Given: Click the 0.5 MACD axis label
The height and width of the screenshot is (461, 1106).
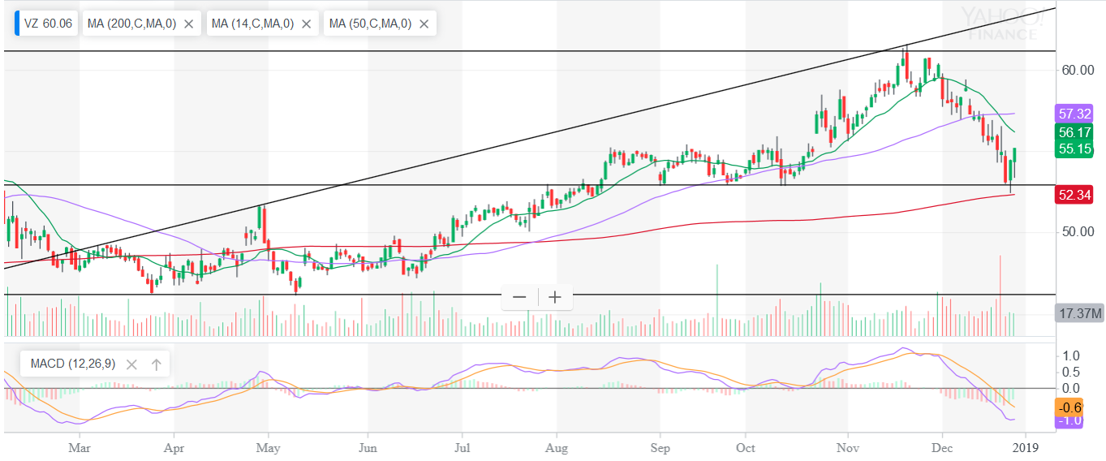Looking at the screenshot, I should 1070,372.
